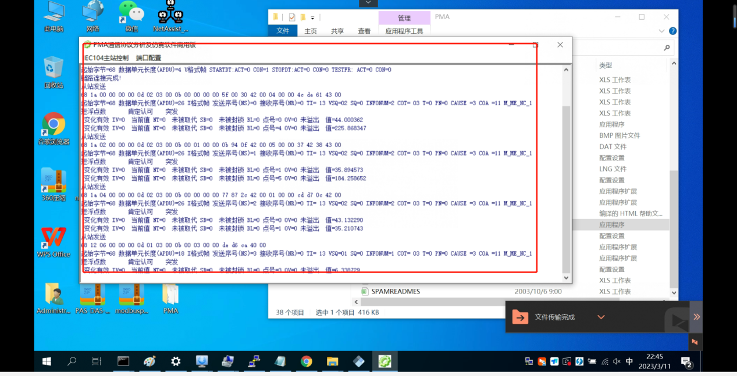Screen dimensions: 737x376
Task: Open Settings gear on the taskbar
Action: [176, 361]
